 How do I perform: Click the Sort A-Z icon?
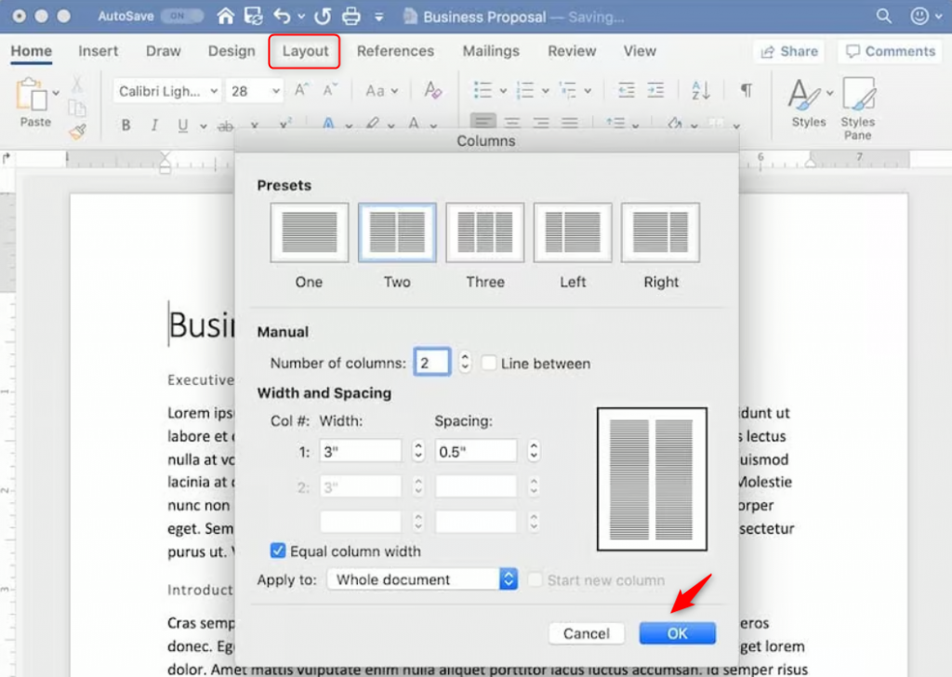[x=701, y=90]
